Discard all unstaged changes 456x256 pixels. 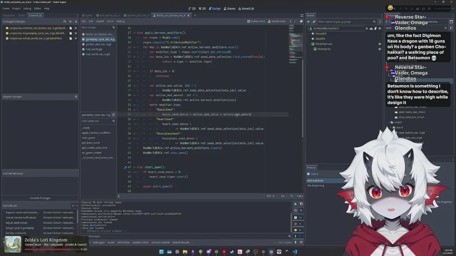pyautogui.click(x=71, y=21)
